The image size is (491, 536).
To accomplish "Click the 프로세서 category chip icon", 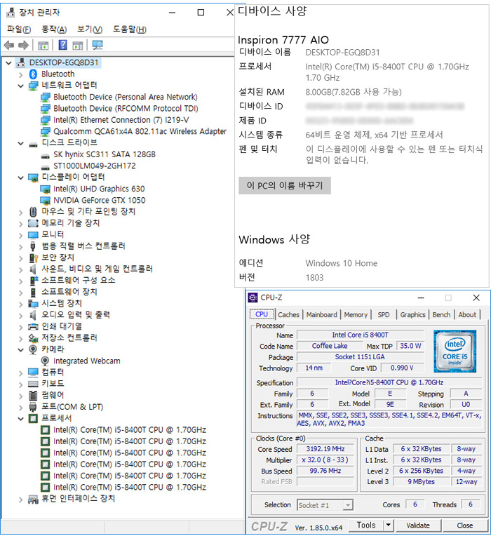I will 33,418.
